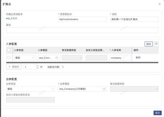Screen dimensions: 164x117
Task: Click the 入参模型 column header
Action: point(43,50)
